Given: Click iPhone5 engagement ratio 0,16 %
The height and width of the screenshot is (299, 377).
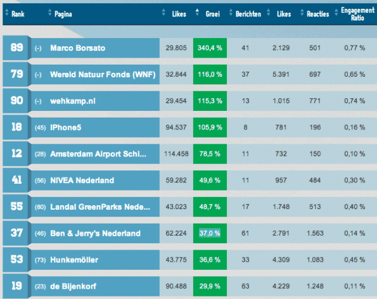Looking at the screenshot, I should [355, 127].
